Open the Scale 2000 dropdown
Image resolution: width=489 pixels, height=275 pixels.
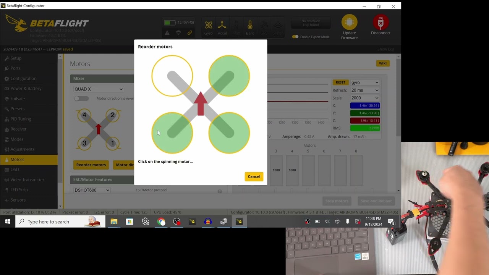click(365, 98)
